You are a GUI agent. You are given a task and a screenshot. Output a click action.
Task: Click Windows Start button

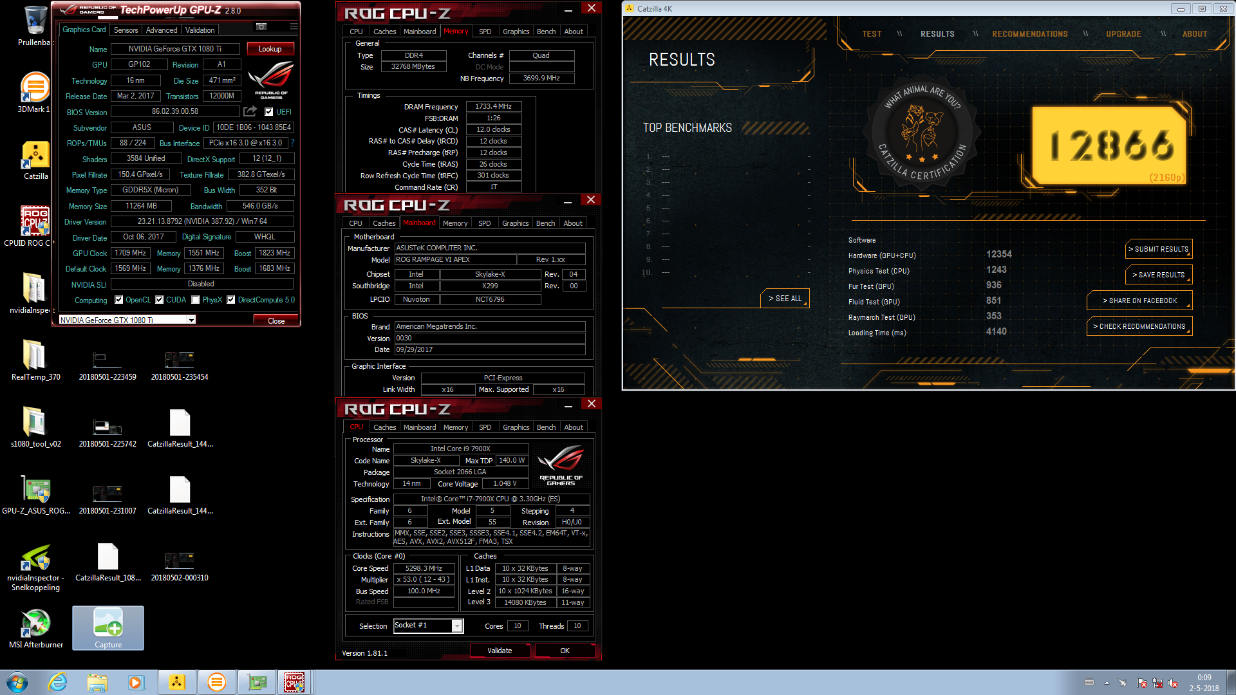tap(17, 682)
